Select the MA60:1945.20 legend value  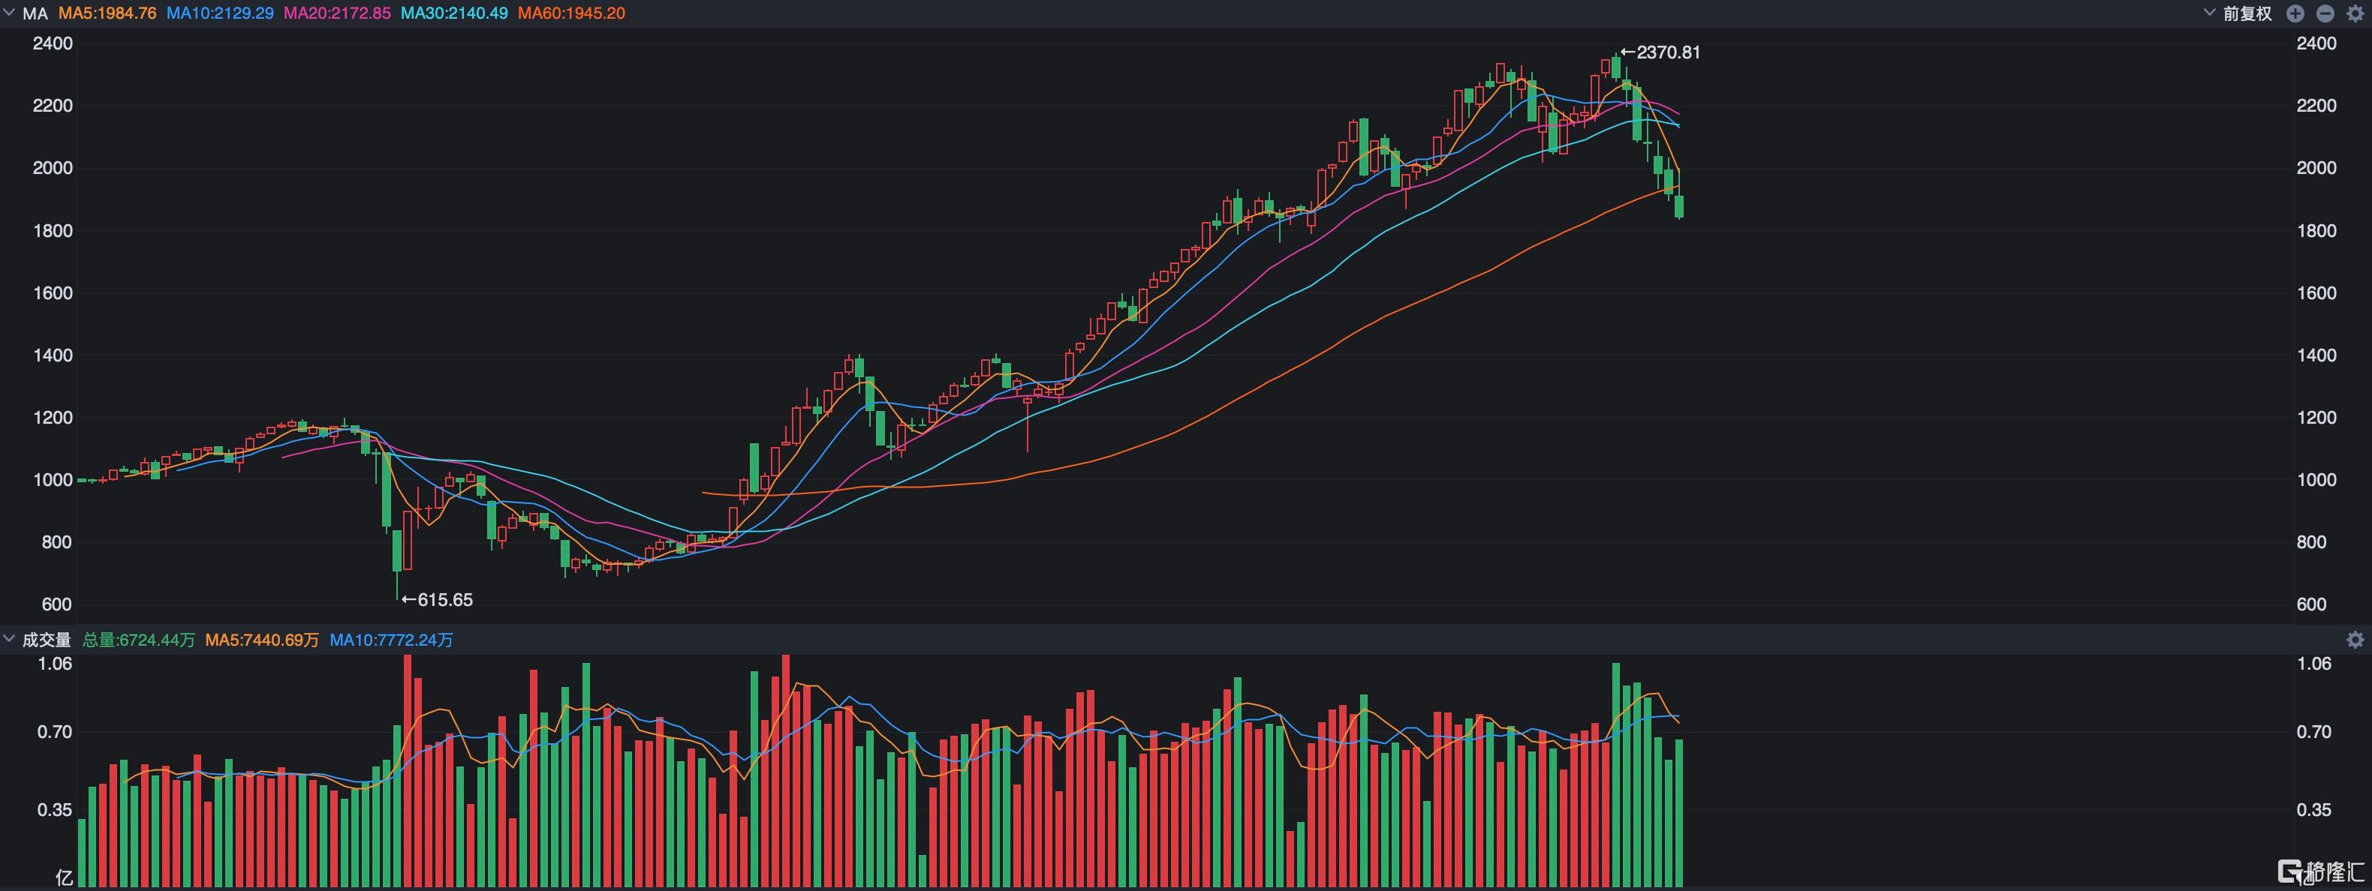pyautogui.click(x=571, y=13)
